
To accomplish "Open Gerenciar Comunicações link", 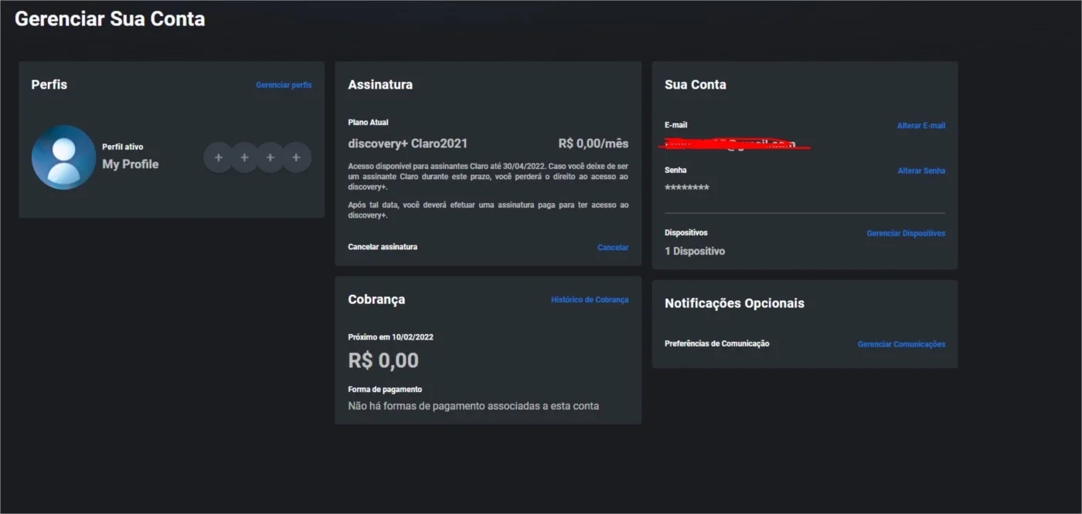I will point(901,344).
